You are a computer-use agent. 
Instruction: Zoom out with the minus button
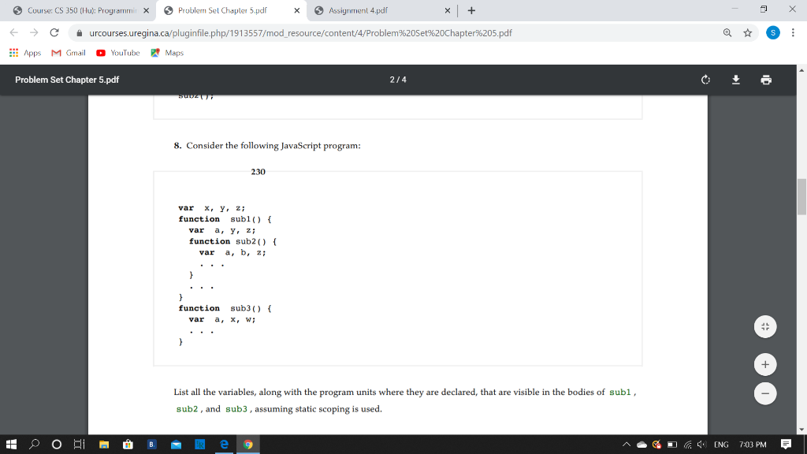pos(764,393)
